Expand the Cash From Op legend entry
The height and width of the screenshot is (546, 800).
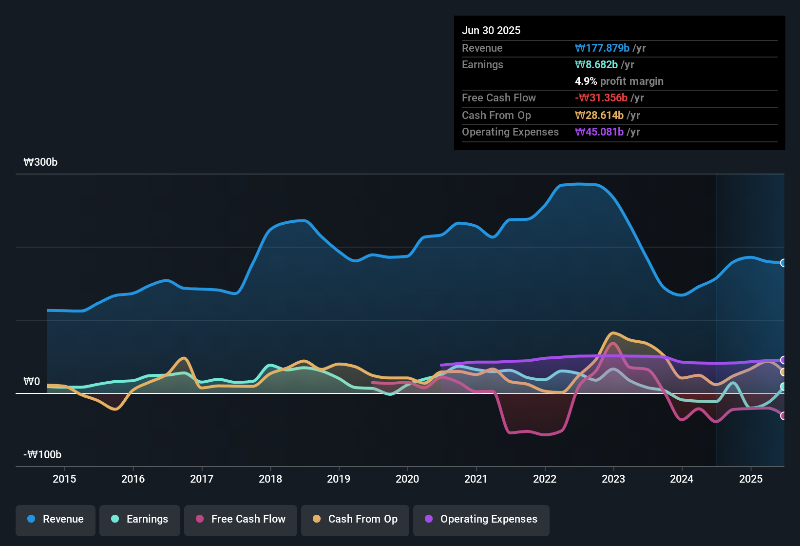click(355, 519)
